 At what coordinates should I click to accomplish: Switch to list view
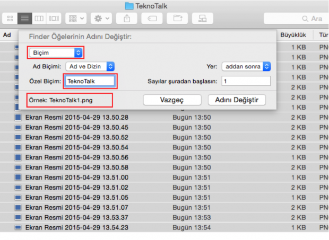25,19
